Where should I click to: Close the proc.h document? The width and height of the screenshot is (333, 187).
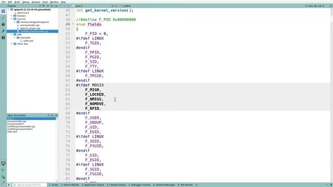pyautogui.click(x=116, y=6)
